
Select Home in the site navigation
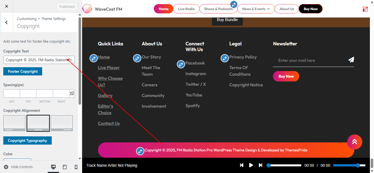pos(163,8)
